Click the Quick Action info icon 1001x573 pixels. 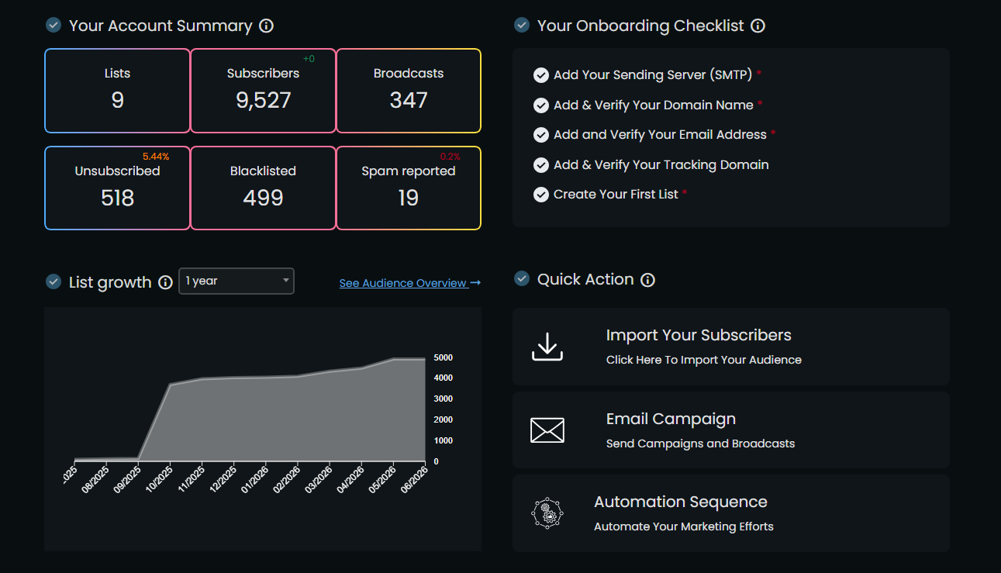pos(648,280)
